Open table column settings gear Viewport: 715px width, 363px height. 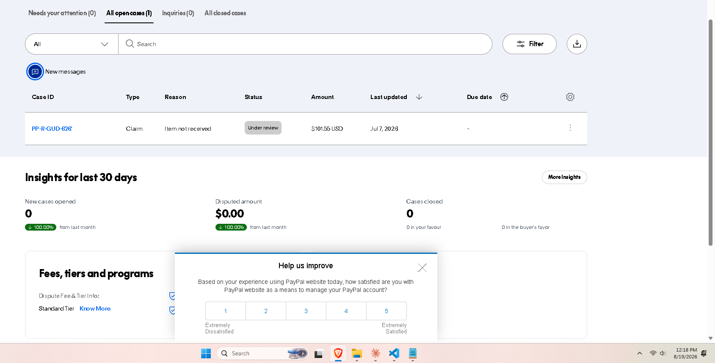pyautogui.click(x=570, y=97)
